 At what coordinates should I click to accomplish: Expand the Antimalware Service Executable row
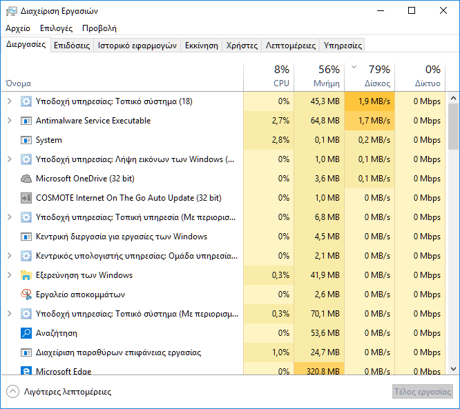10,121
